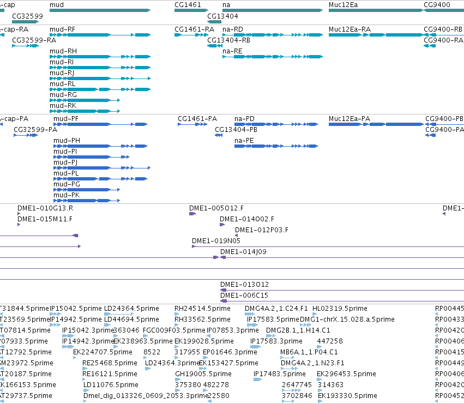Click the CG32599-RA transcript
The height and width of the screenshot is (404, 464).
pyautogui.click(x=26, y=46)
